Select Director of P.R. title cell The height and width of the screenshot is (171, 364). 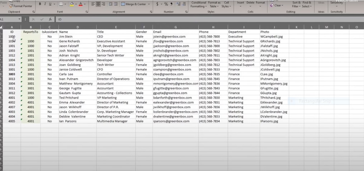click(116, 107)
